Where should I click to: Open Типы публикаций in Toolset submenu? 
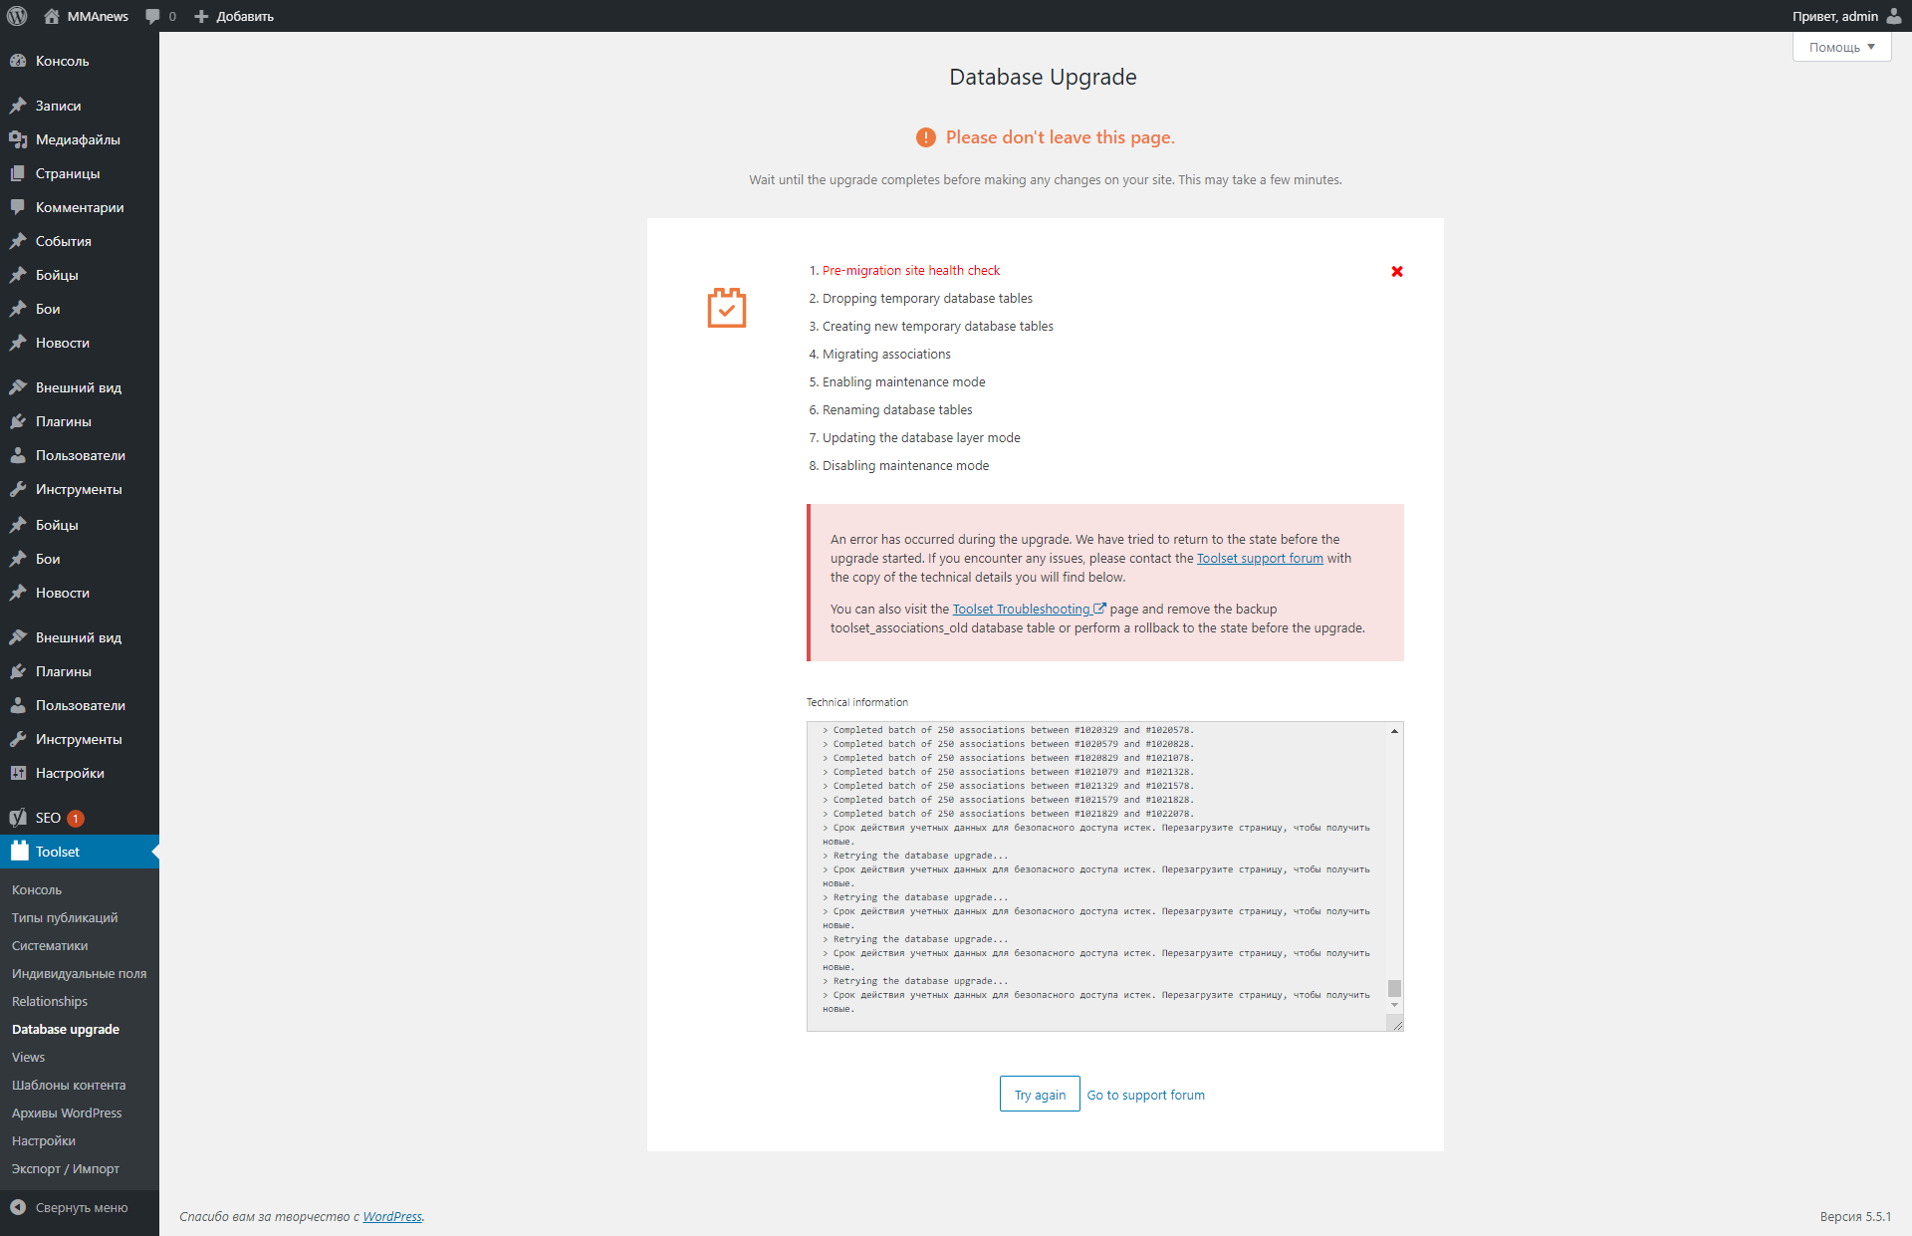pos(65,917)
